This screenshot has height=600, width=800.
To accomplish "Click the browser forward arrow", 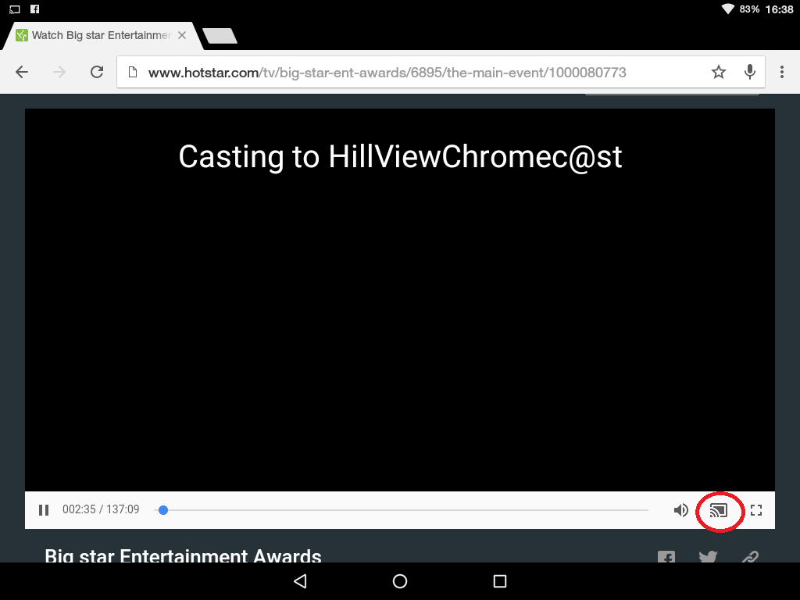I will click(59, 72).
